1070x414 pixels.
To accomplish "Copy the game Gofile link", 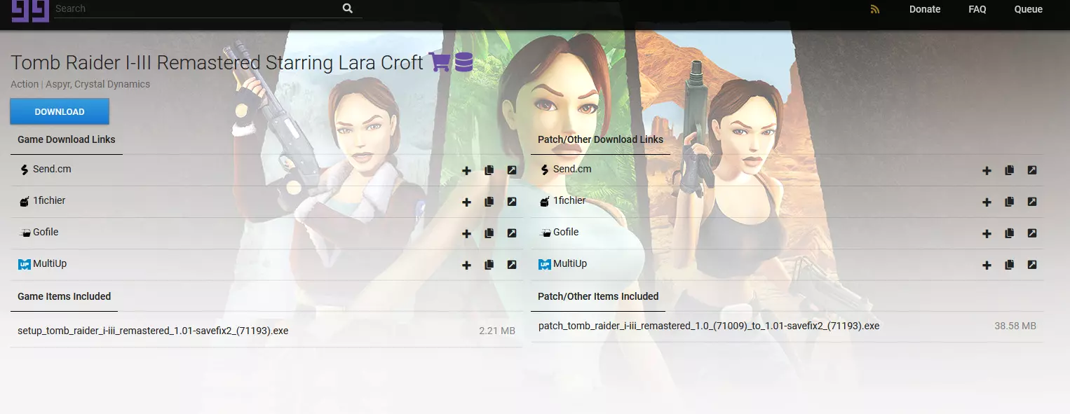I will tap(489, 233).
